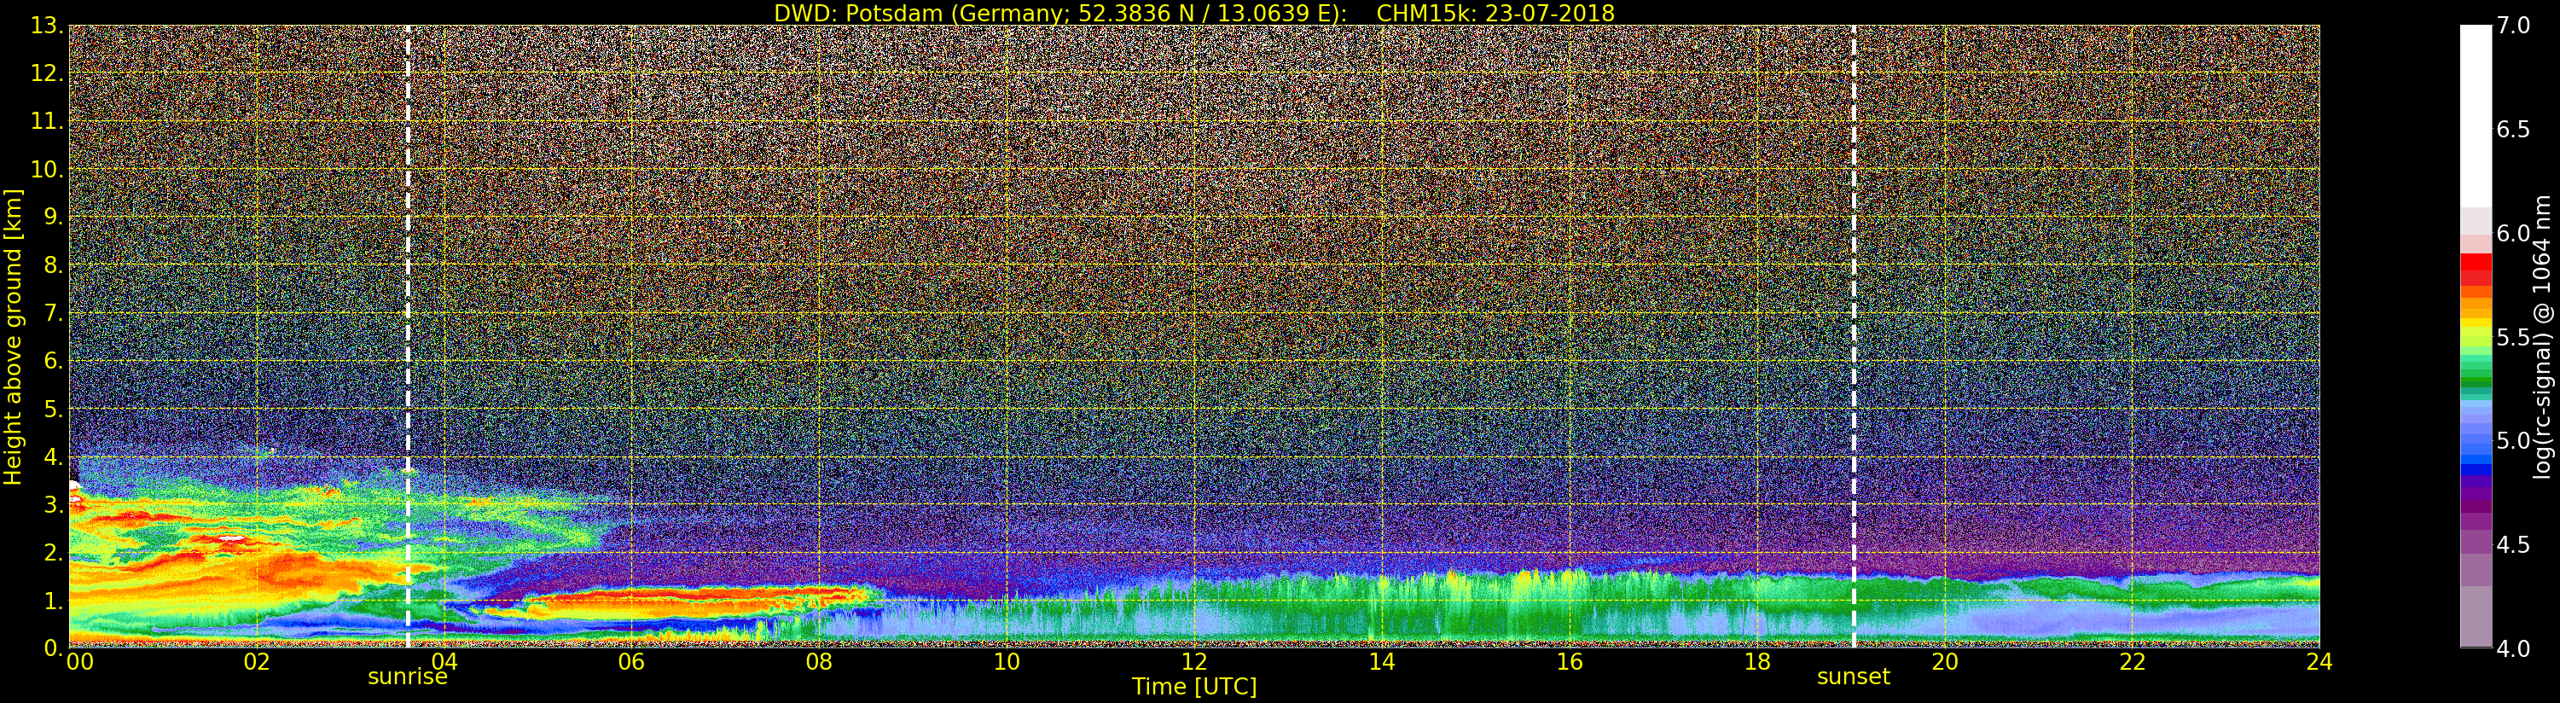This screenshot has height=703, width=2560.
Task: Click the 'Time [UTC]' axis label
Action: click(1194, 686)
